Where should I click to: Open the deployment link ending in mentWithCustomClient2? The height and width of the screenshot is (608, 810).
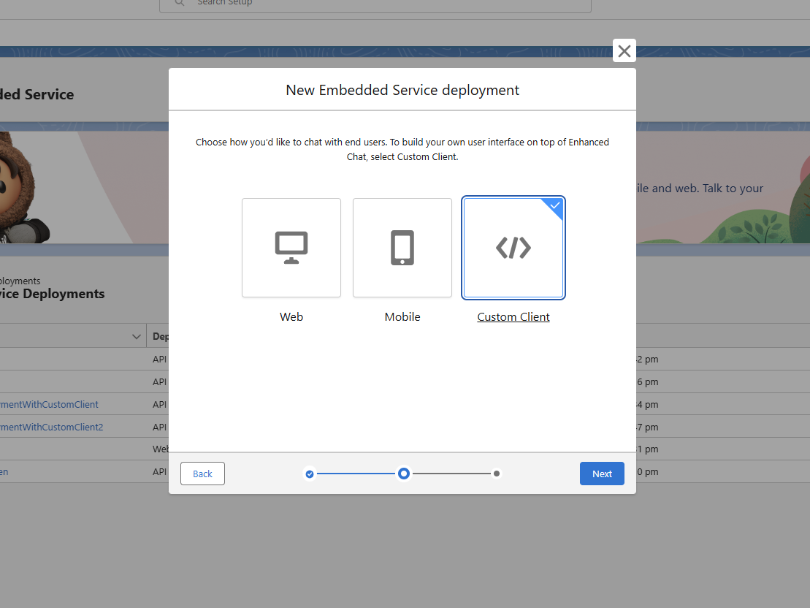[x=52, y=427]
